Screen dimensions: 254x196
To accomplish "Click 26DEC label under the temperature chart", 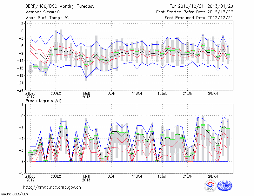I will (x=56, y=94).
